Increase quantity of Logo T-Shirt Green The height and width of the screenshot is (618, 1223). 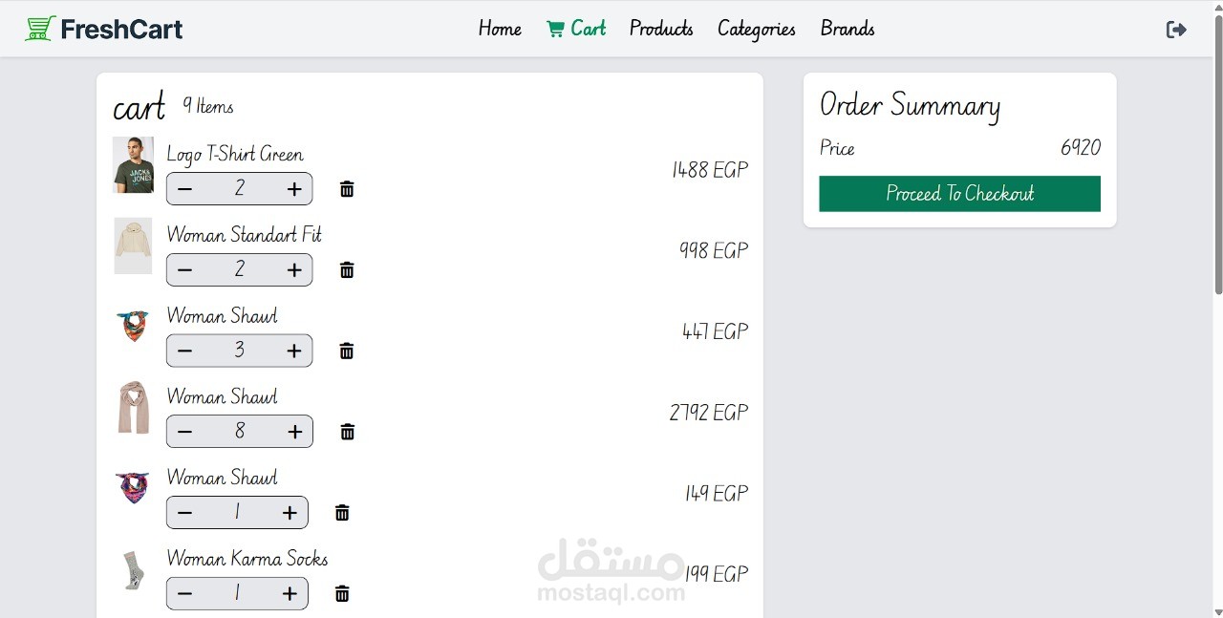pos(294,189)
